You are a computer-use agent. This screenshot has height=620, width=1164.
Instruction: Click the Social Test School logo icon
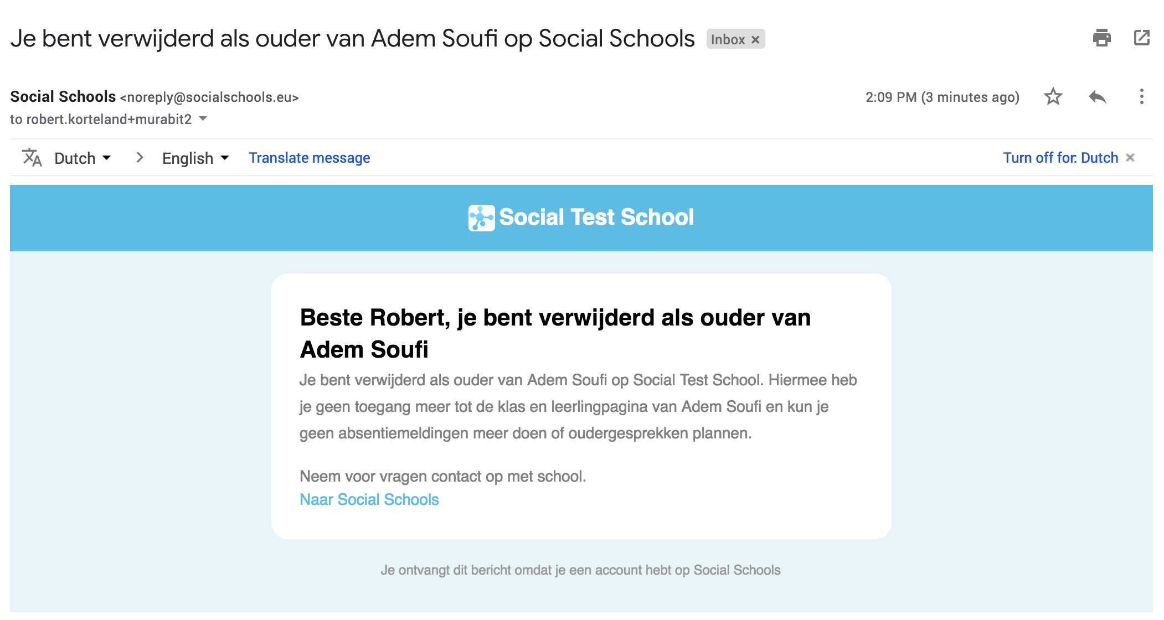[x=481, y=218]
